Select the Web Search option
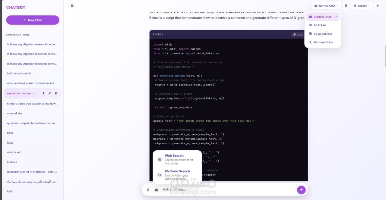Screen dimensions: 386x200 pyautogui.click(x=177, y=160)
